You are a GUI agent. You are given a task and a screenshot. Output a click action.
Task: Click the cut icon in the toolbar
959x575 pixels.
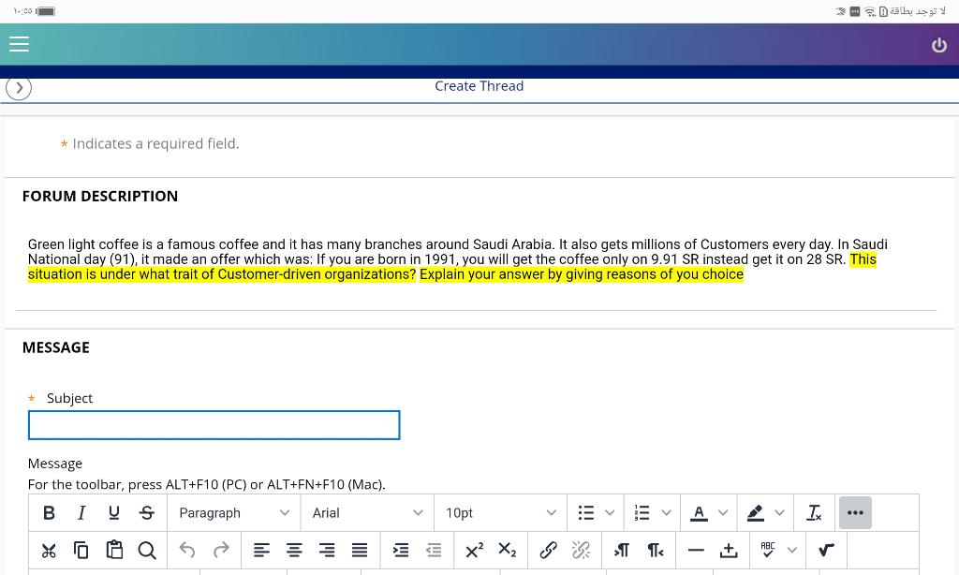point(49,550)
